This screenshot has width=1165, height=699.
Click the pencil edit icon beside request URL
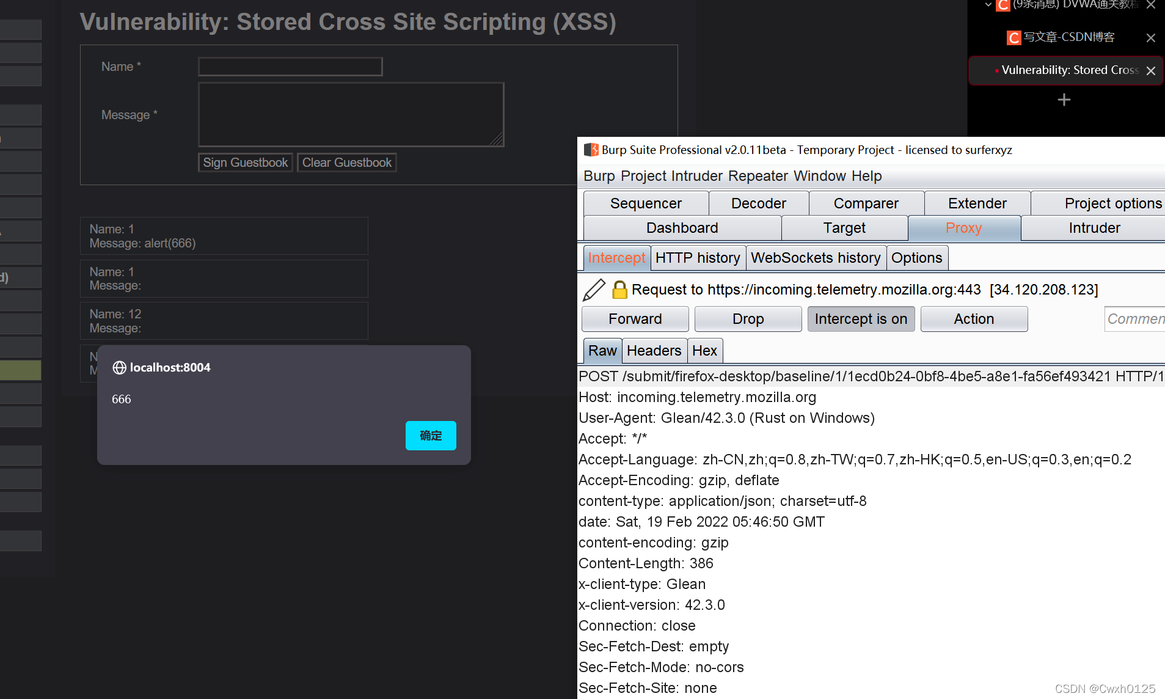593,290
